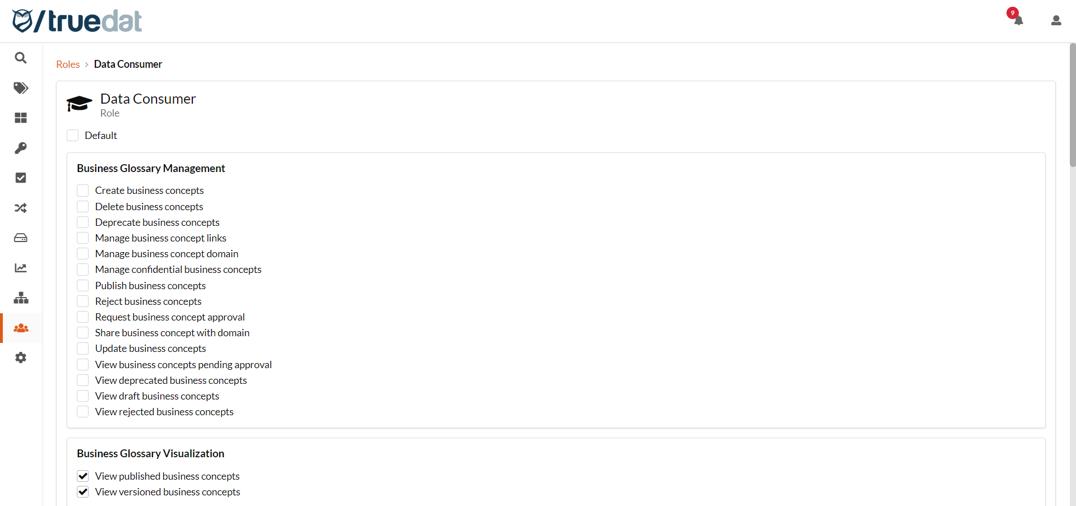Open the notifications bell with badge
Screen dimensions: 1076x506
point(1017,17)
